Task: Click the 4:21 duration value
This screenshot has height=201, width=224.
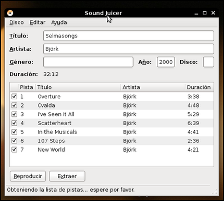Action: pos(193,150)
